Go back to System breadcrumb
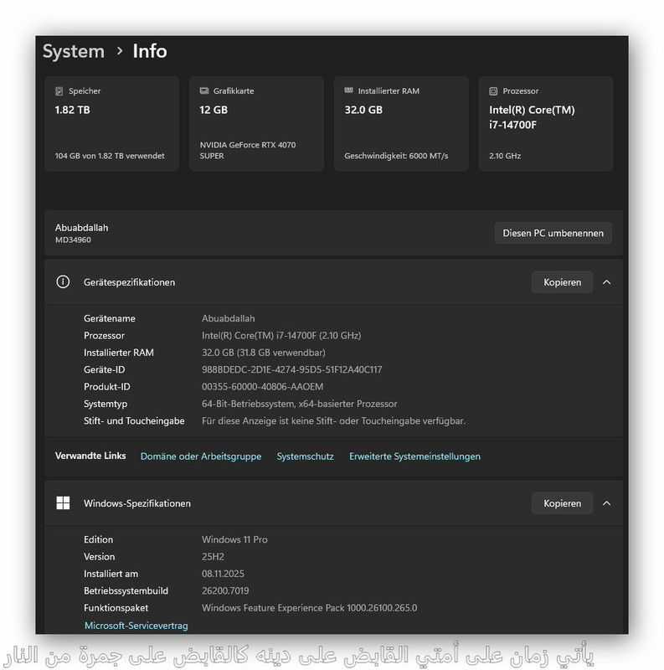This screenshot has height=670, width=664. pyautogui.click(x=74, y=51)
